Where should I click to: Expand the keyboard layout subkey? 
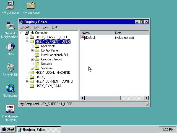pyautogui.click(x=32, y=59)
